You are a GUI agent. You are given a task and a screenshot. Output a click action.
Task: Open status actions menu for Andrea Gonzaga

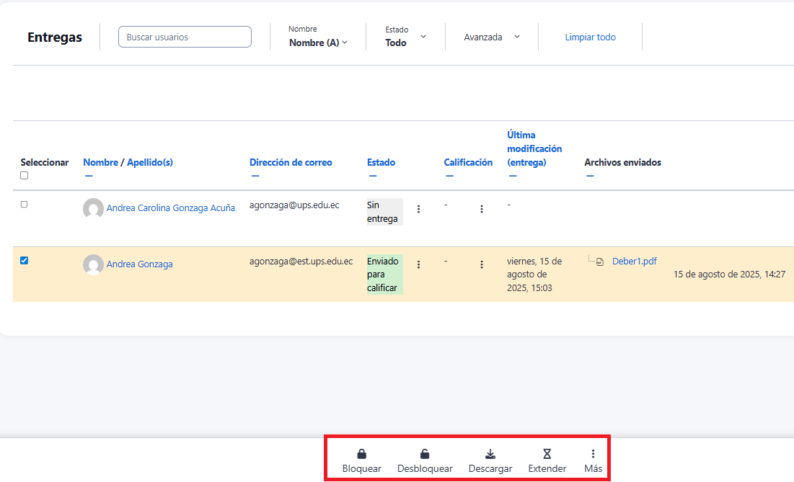(418, 264)
